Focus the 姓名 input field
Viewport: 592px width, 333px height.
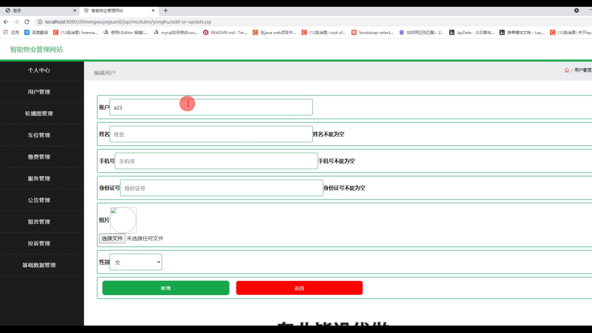tap(211, 134)
